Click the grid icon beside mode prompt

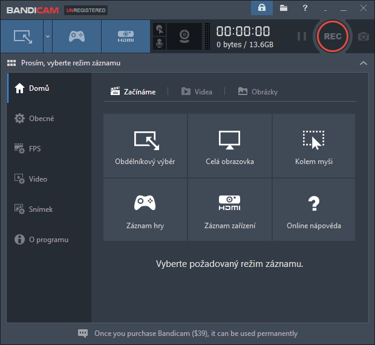pyautogui.click(x=11, y=63)
